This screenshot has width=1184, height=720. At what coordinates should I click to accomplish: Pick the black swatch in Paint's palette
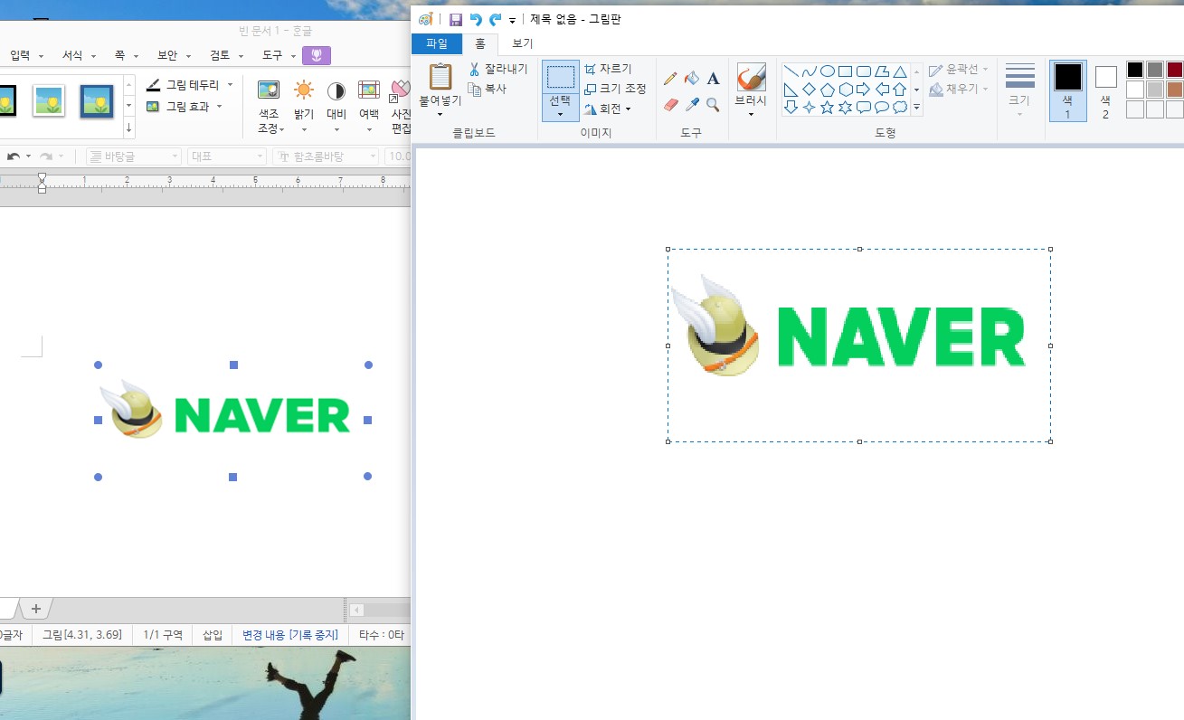coord(1134,70)
